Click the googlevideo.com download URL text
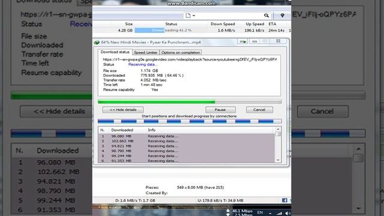The width and height of the screenshot is (384, 216). (x=190, y=59)
